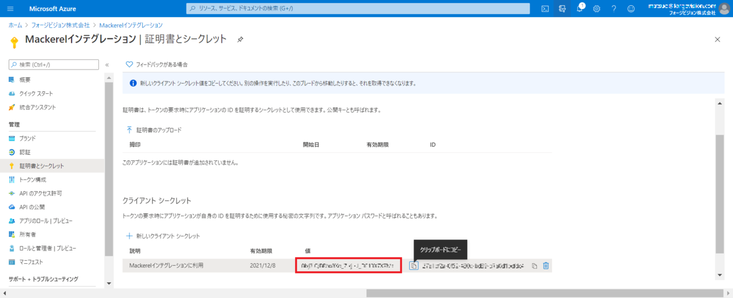Screen dimensions: 733x298
Task: Open portal settings gear
Action: click(597, 9)
